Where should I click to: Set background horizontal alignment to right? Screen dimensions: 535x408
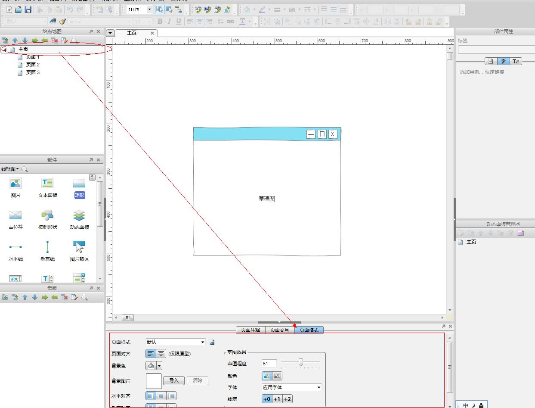pyautogui.click(x=171, y=396)
